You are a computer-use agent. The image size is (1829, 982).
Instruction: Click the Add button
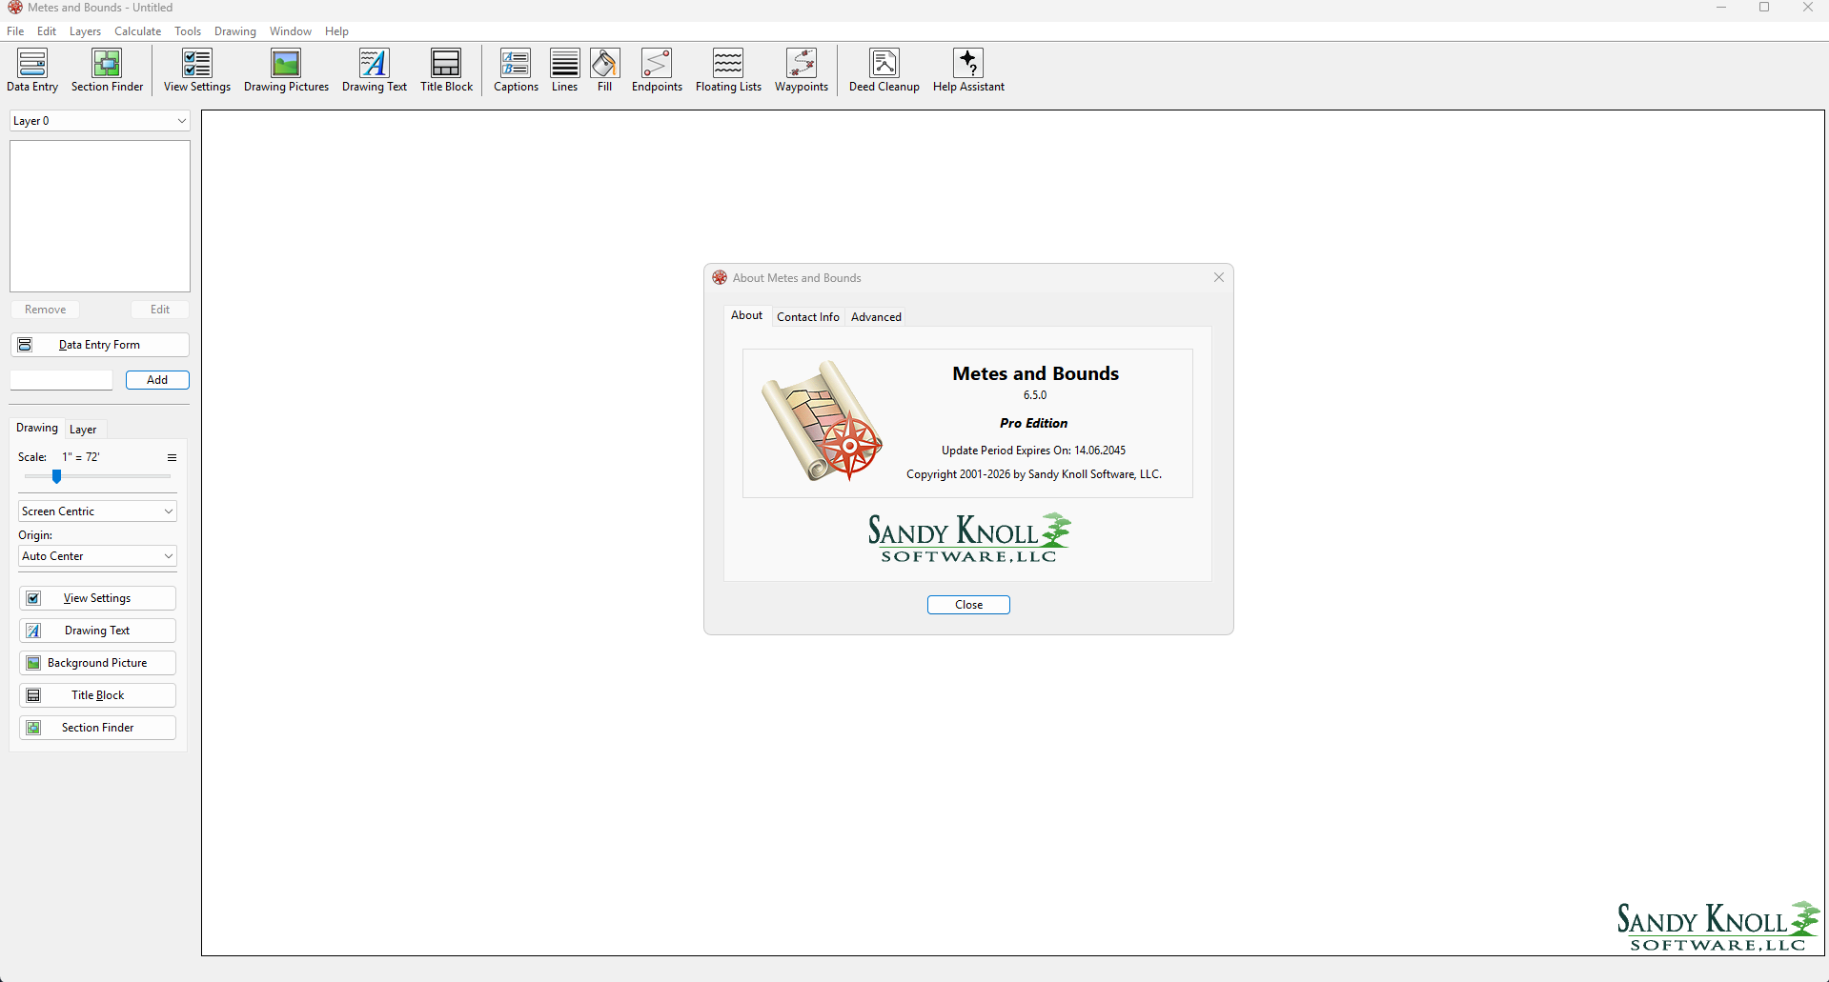click(x=157, y=380)
